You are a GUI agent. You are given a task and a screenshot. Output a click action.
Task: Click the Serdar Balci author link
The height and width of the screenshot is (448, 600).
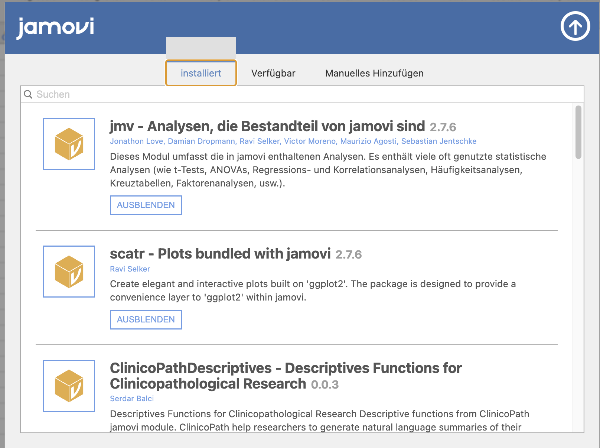132,399
